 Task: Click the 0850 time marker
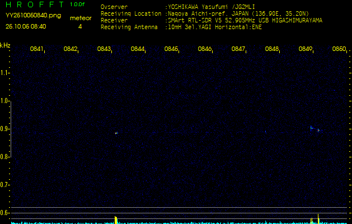click(339, 49)
